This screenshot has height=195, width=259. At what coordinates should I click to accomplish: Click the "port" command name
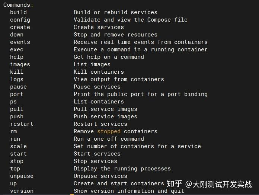tap(17, 94)
